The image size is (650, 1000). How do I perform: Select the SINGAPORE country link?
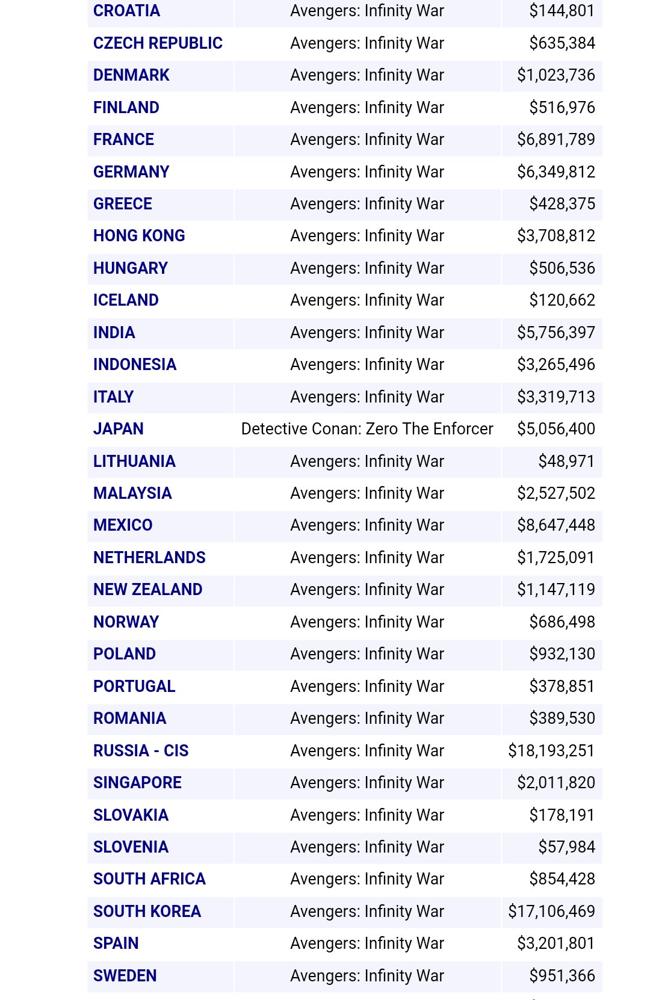tap(137, 783)
